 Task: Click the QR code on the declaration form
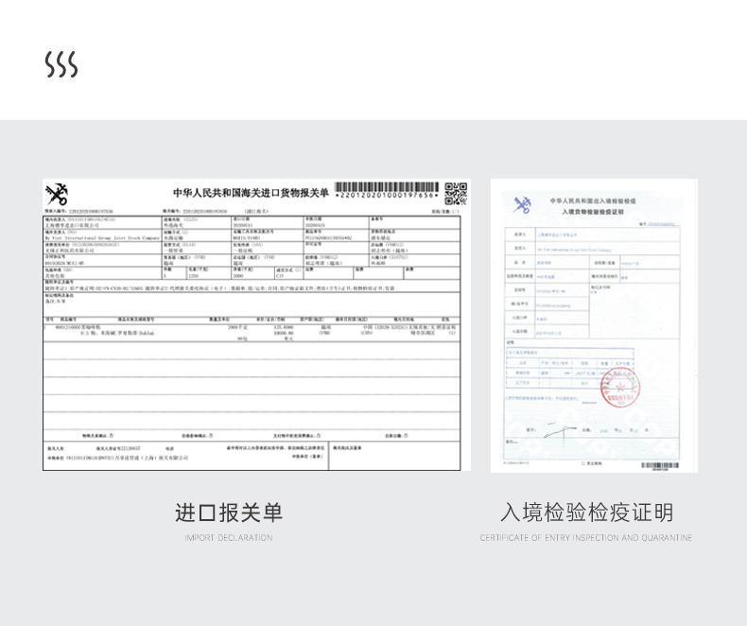point(456,194)
